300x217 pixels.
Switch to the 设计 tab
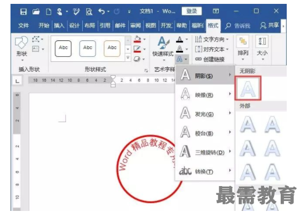pos(74,25)
